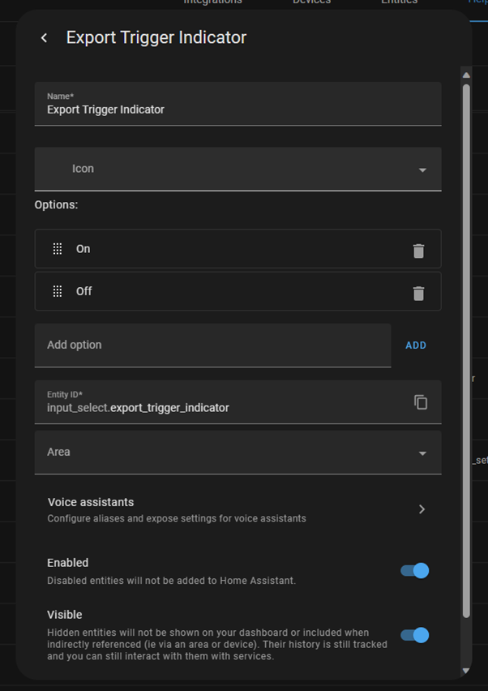Click the Name input field
Image resolution: width=488 pixels, height=691 pixels.
point(238,109)
